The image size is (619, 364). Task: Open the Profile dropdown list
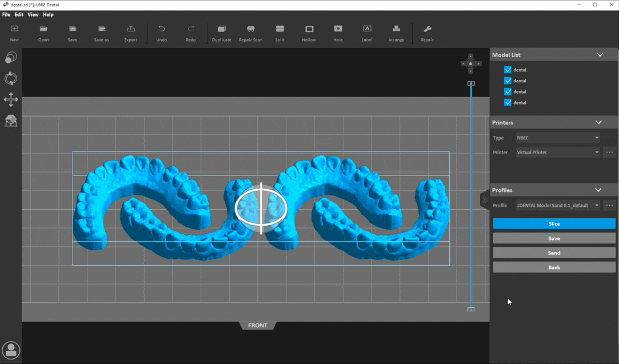557,206
